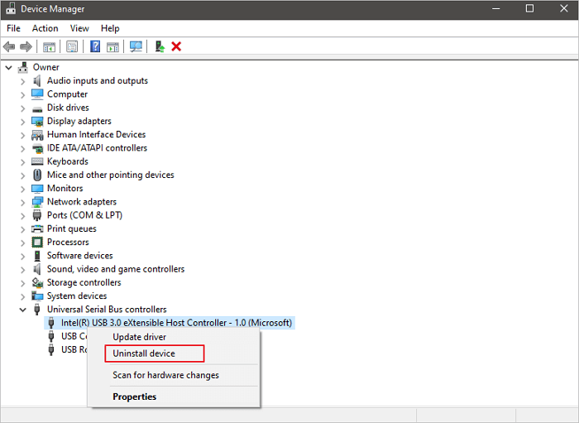The image size is (579, 423).
Task: Select Update driver in the context menu
Action: [139, 337]
